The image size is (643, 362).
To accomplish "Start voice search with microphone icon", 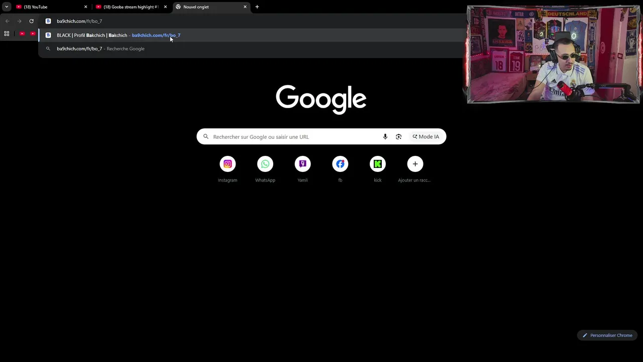I will pyautogui.click(x=385, y=137).
